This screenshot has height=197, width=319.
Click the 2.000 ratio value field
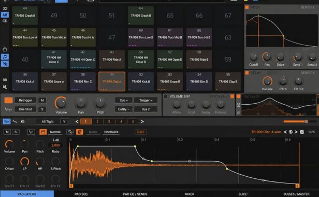(x=55, y=145)
